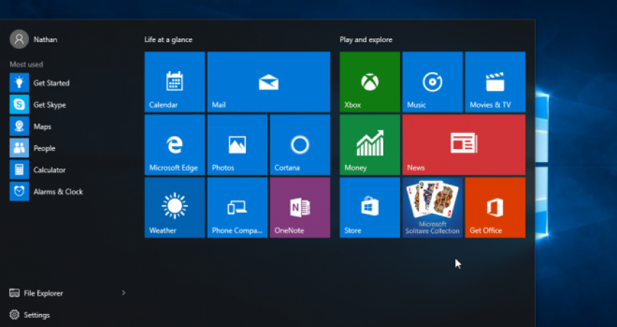The image size is (617, 327).
Task: Open the Photos tile
Action: click(237, 145)
